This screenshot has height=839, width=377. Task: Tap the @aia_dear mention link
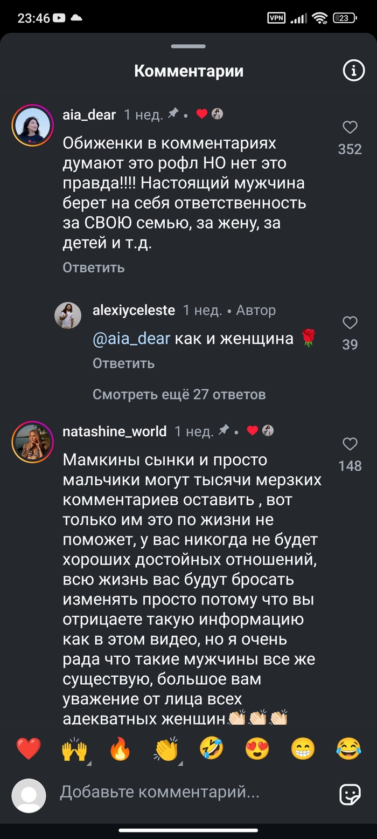click(131, 339)
